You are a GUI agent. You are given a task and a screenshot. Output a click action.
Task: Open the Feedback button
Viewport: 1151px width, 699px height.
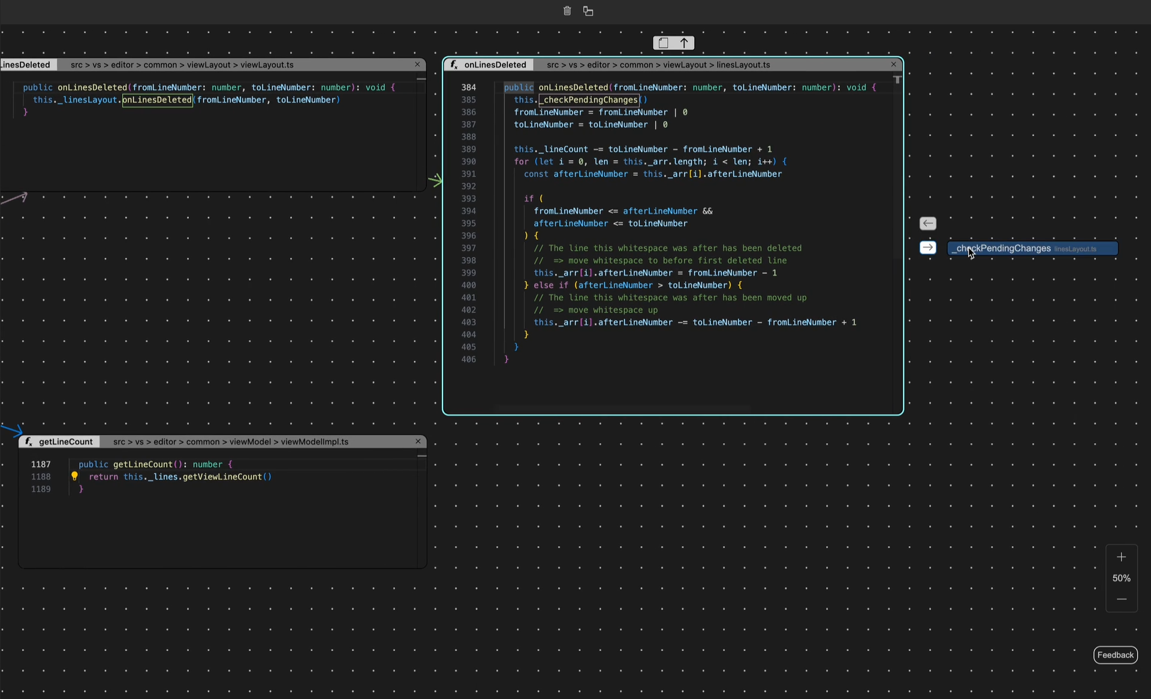point(1115,655)
